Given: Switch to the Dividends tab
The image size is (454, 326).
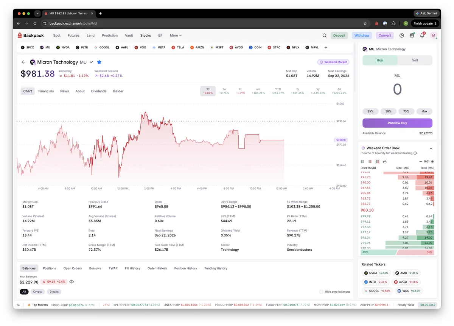Looking at the screenshot, I should [x=99, y=91].
